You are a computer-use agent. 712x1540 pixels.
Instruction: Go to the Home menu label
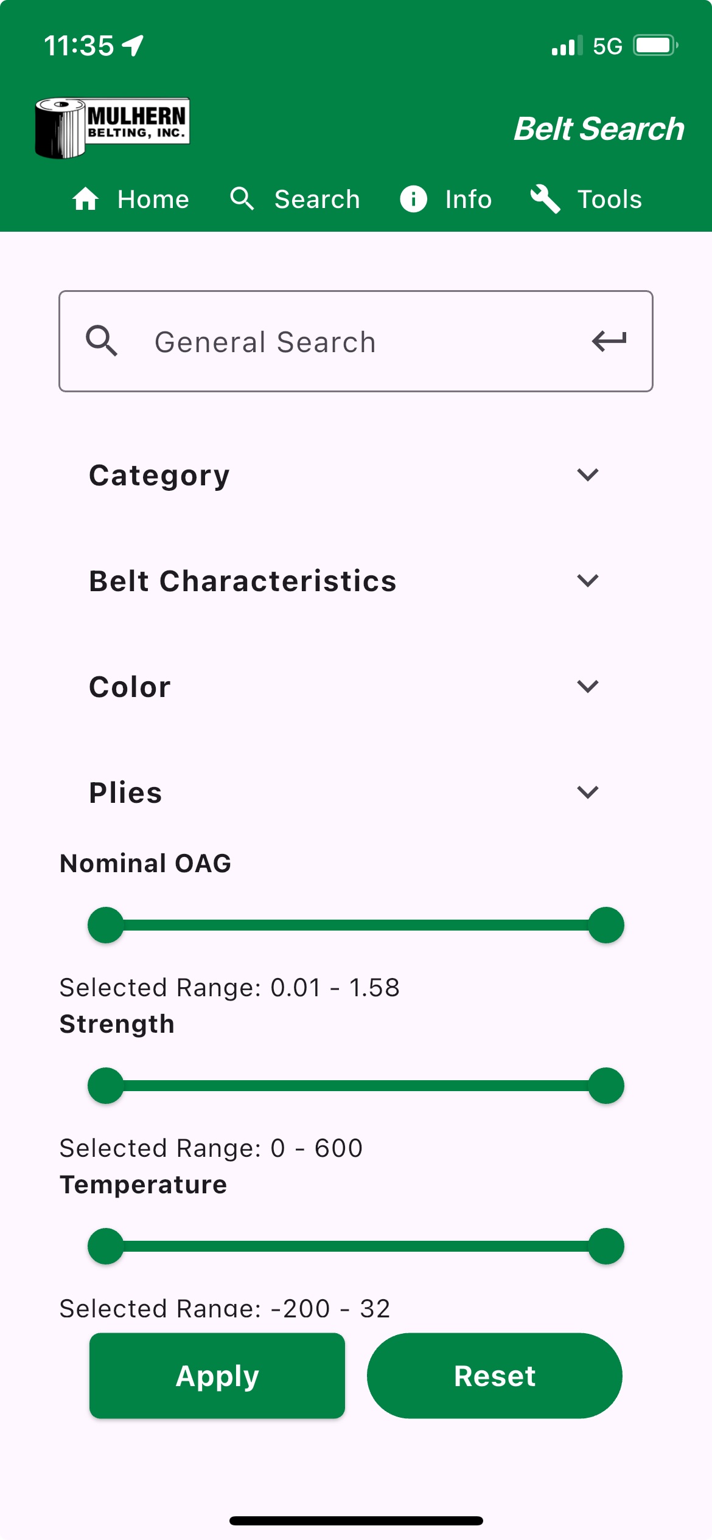(x=153, y=199)
